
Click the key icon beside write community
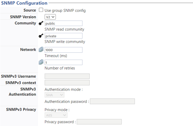pos(41,36)
